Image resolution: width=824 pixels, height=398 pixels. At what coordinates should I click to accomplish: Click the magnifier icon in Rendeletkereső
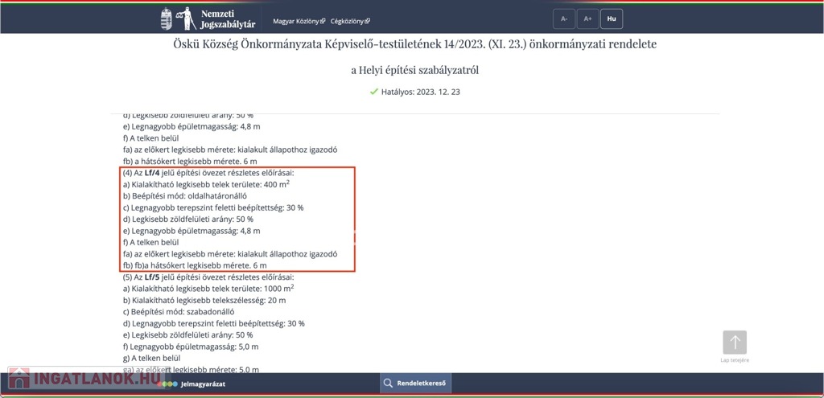(388, 384)
